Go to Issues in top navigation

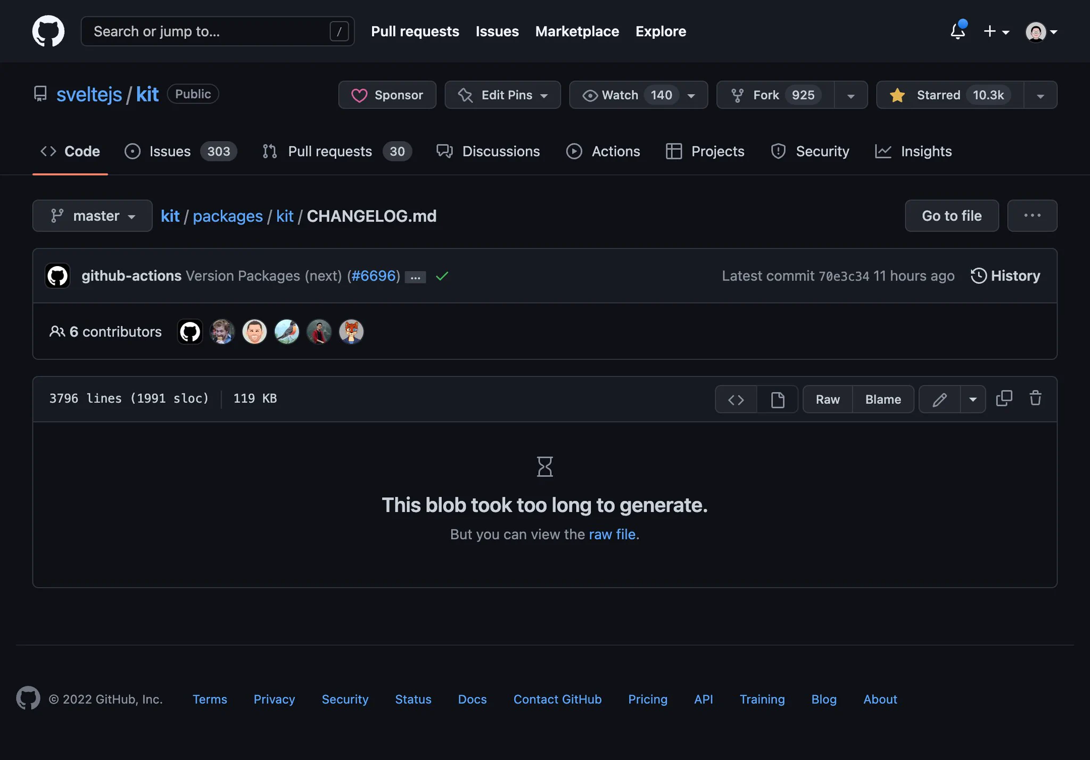(x=497, y=31)
